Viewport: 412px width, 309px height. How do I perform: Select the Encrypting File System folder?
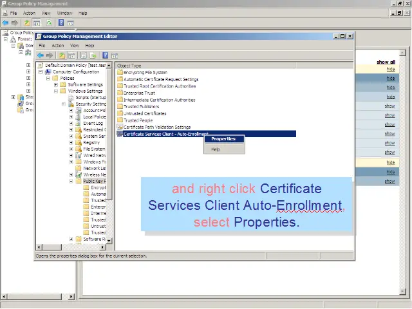click(x=145, y=72)
